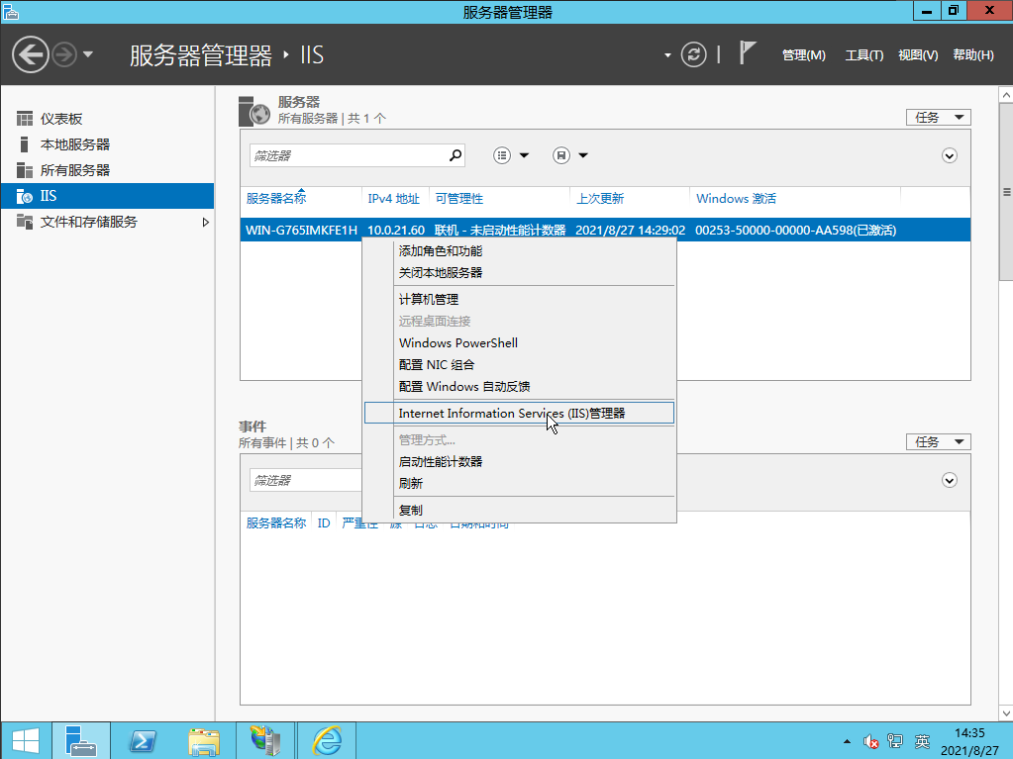Screen dimensions: 1013x759
Task: Choose Windows PowerShell from context menu
Action: pos(458,343)
